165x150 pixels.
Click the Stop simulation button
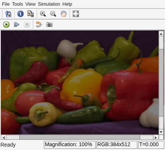(27, 24)
